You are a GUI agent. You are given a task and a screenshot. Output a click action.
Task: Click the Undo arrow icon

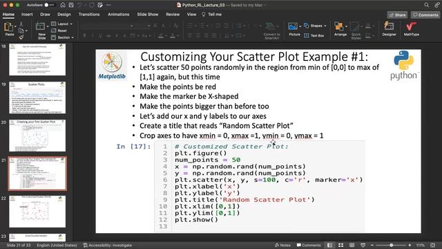pyautogui.click(x=80, y=5)
